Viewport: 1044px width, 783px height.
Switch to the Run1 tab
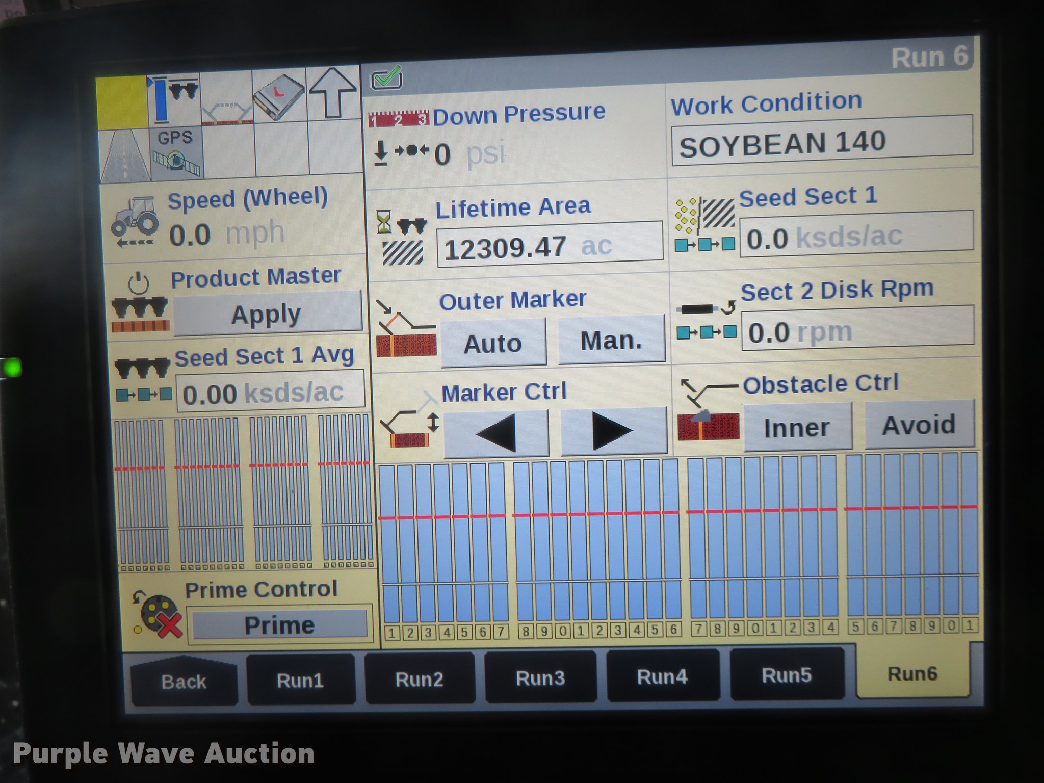[x=300, y=681]
